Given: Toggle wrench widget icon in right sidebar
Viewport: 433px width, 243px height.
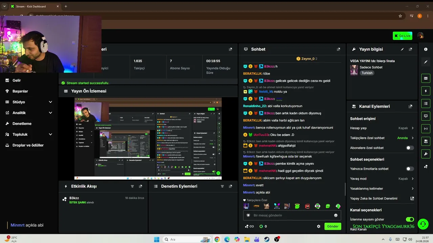Looking at the screenshot, I should click(x=426, y=154).
